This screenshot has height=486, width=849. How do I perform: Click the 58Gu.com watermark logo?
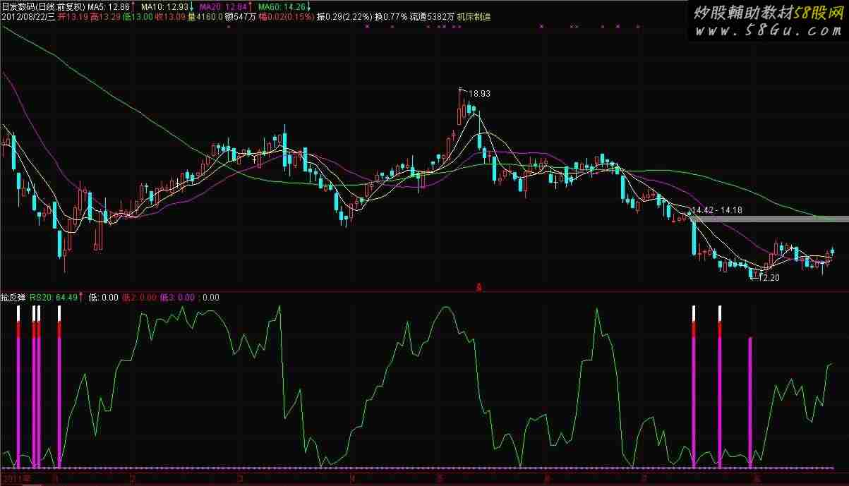[769, 23]
